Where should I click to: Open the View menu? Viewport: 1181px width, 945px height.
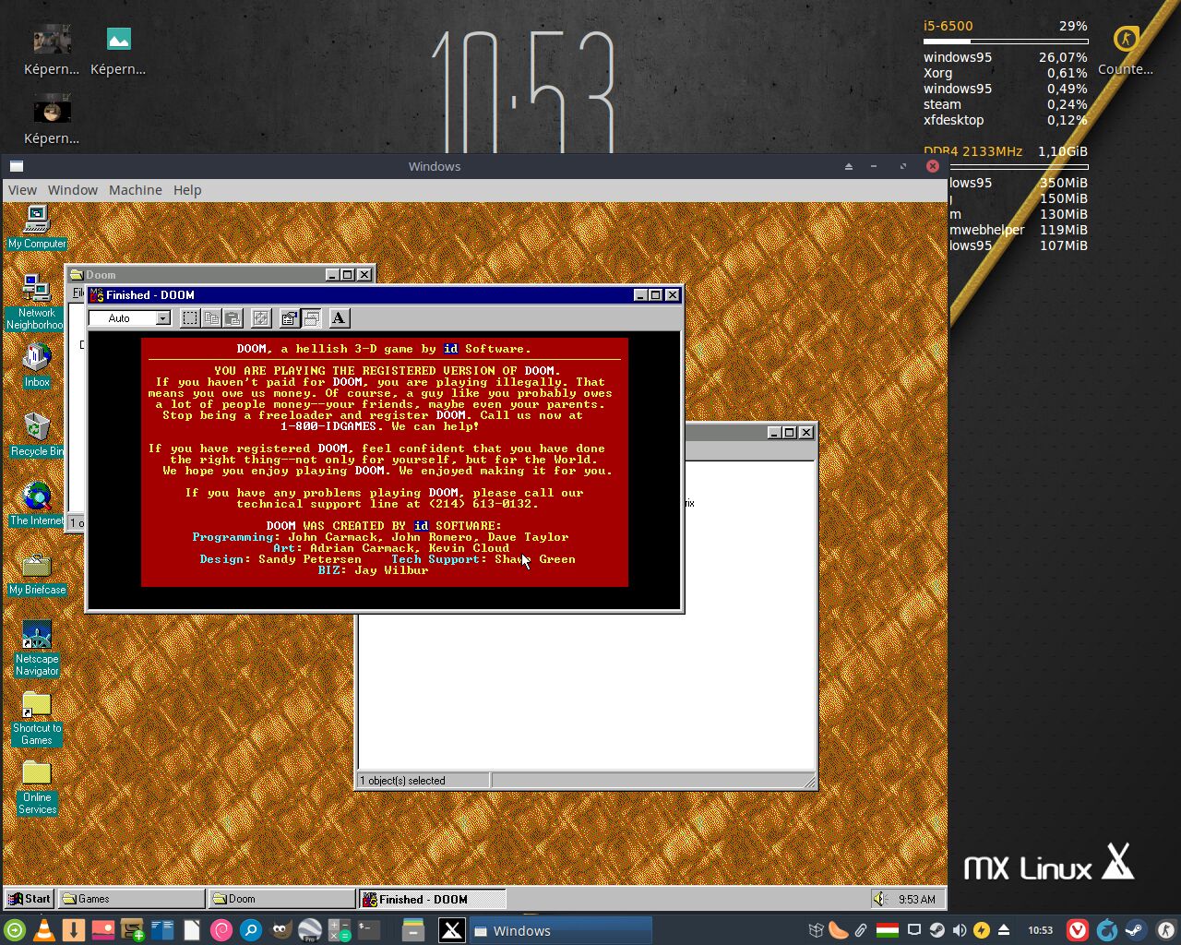point(22,190)
